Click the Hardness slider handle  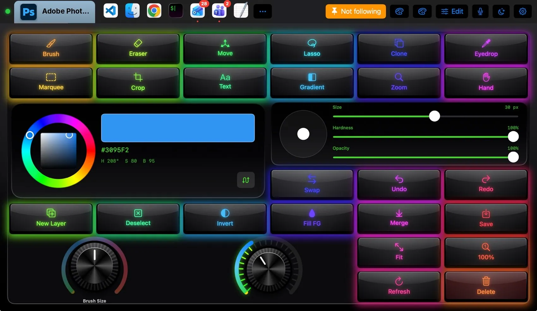click(x=513, y=137)
